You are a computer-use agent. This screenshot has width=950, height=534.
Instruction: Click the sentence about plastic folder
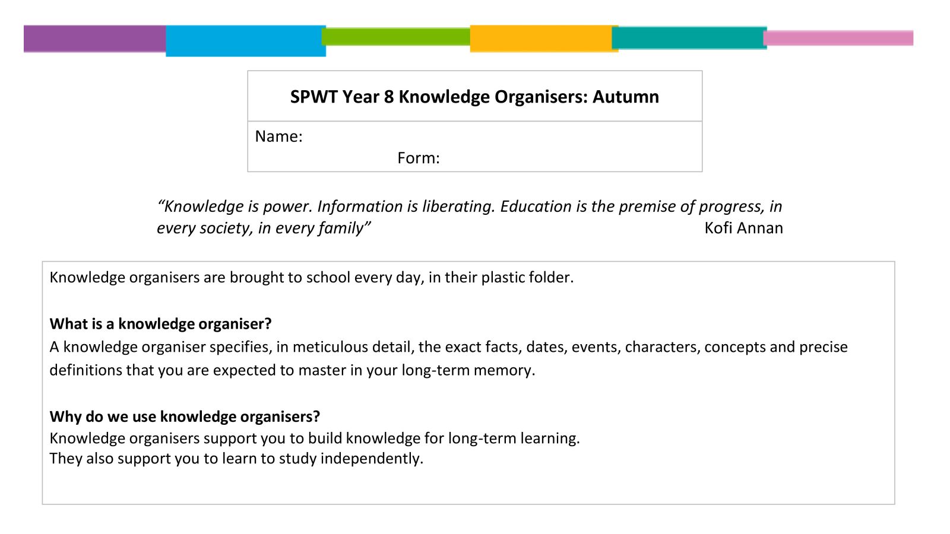[x=312, y=278]
